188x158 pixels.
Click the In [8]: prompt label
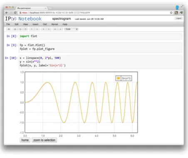coord(12,36)
